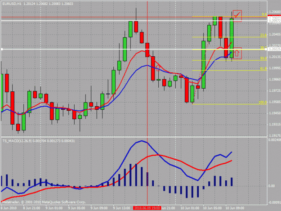Click the blue MACD line peak
Viewport: 281px width, 211px height.
[x=142, y=141]
